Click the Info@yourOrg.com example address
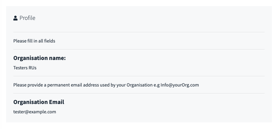This screenshot has height=129, width=277. (x=180, y=85)
